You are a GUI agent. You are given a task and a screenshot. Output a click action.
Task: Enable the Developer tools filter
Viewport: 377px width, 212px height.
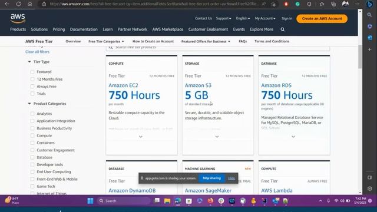click(32, 165)
